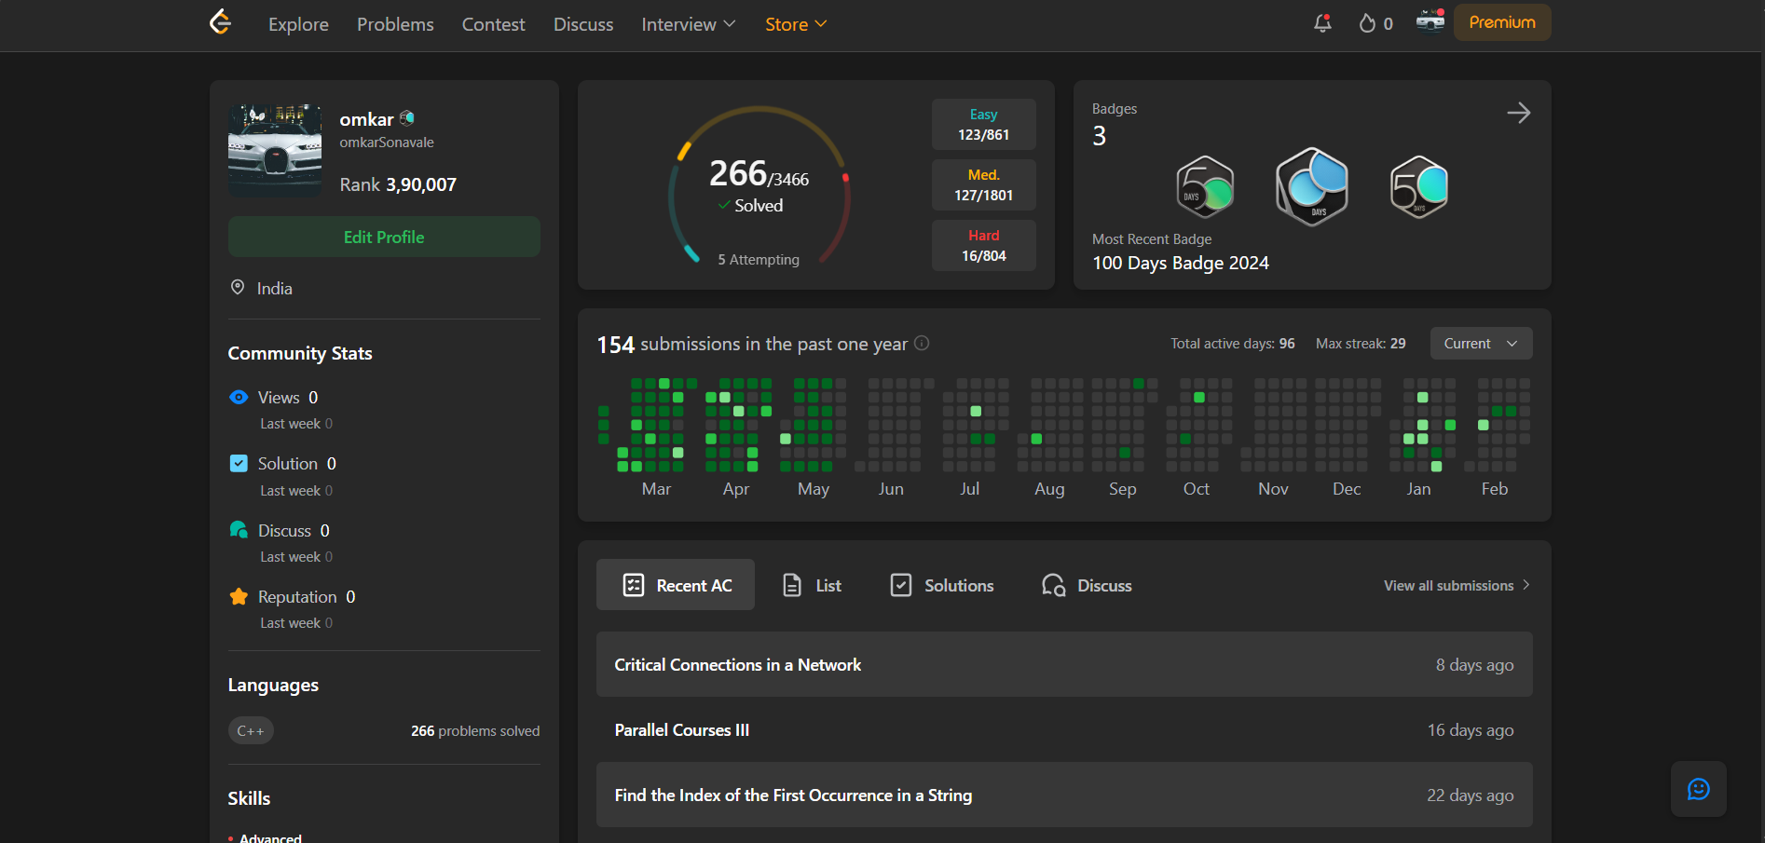Switch to the Discuss tab label
Image resolution: width=1765 pixels, height=843 pixels.
(x=1104, y=585)
